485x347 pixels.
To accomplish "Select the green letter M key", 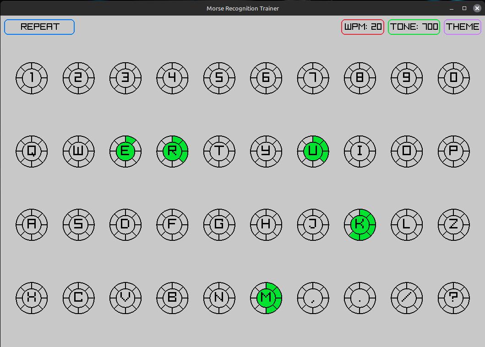I will pyautogui.click(x=266, y=298).
